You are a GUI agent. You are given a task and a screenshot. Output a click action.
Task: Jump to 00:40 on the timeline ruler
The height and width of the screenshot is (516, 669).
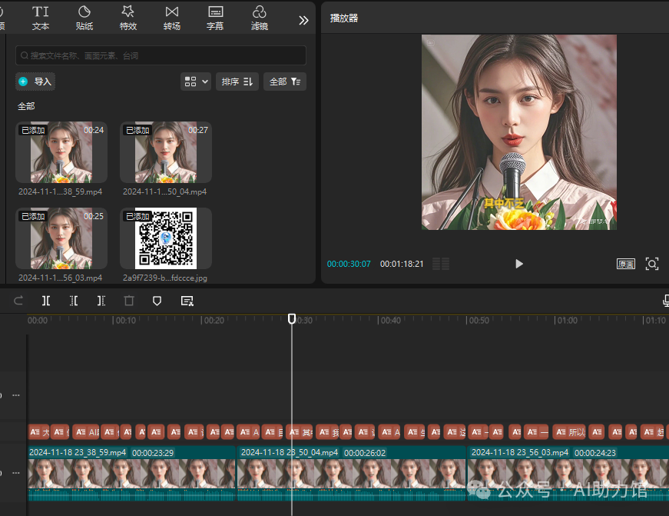391,321
